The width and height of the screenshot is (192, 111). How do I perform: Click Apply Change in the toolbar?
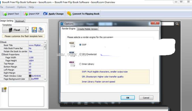tap(53, 14)
